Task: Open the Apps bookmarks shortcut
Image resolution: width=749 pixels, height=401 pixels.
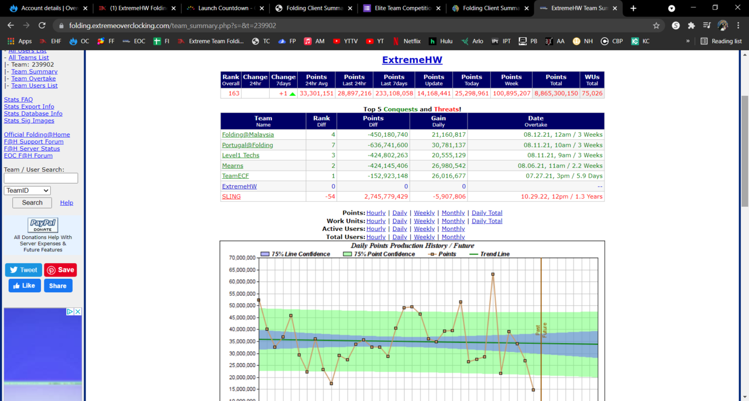Action: (19, 42)
